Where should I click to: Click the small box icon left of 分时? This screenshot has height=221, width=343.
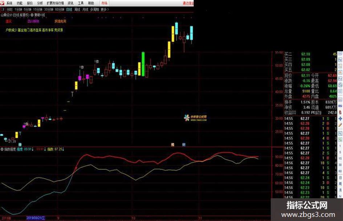[3, 9]
